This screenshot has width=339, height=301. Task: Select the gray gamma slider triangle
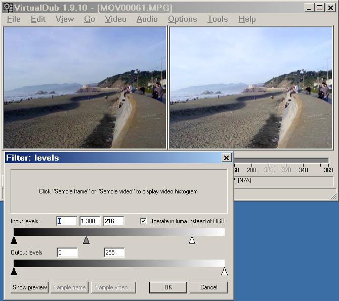click(x=86, y=240)
